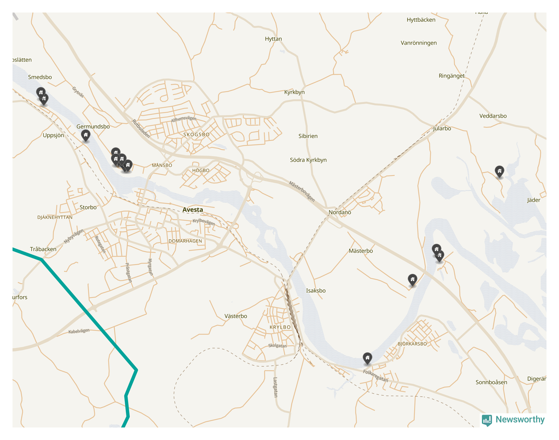Click the house marker near Germundsbo

(x=86, y=135)
